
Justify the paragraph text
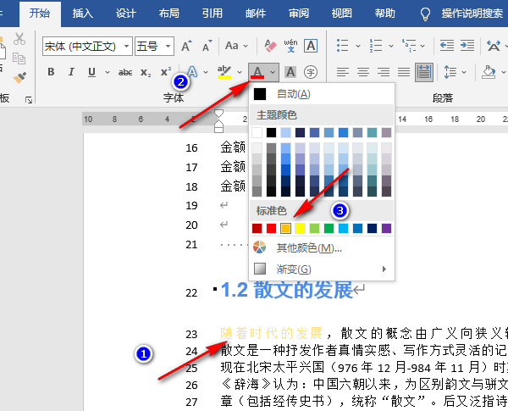click(404, 72)
